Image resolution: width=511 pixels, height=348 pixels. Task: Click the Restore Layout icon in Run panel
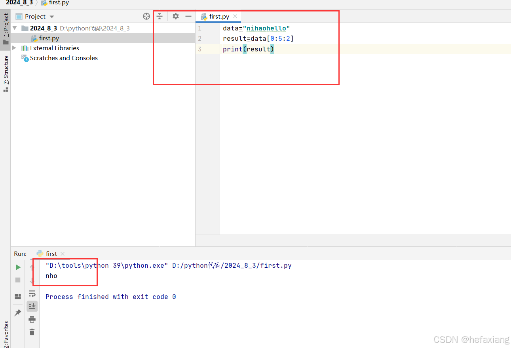tap(18, 297)
